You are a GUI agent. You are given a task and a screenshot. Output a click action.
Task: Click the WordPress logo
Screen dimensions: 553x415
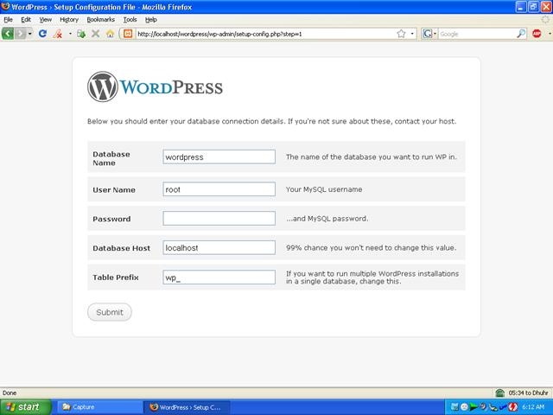155,86
